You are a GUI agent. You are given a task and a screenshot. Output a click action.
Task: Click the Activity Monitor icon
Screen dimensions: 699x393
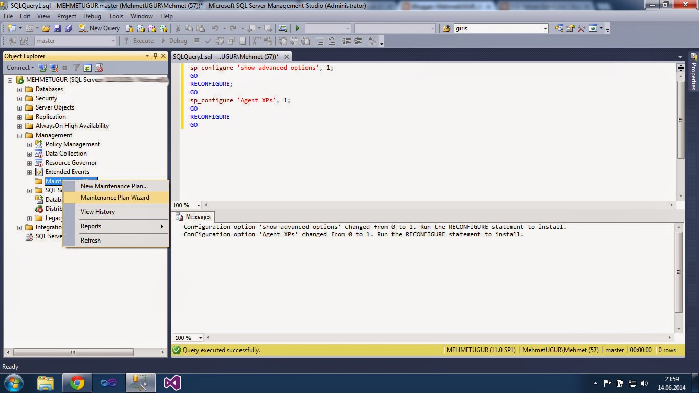click(282, 28)
